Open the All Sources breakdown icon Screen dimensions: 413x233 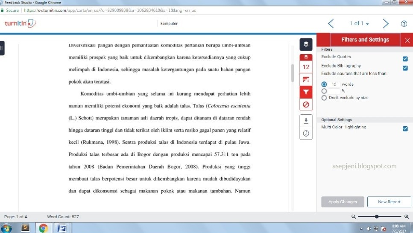[306, 79]
